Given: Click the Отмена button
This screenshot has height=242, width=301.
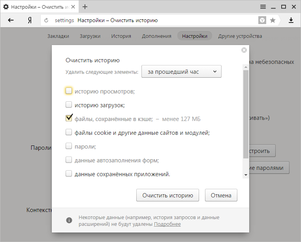Looking at the screenshot, I should point(221,195).
